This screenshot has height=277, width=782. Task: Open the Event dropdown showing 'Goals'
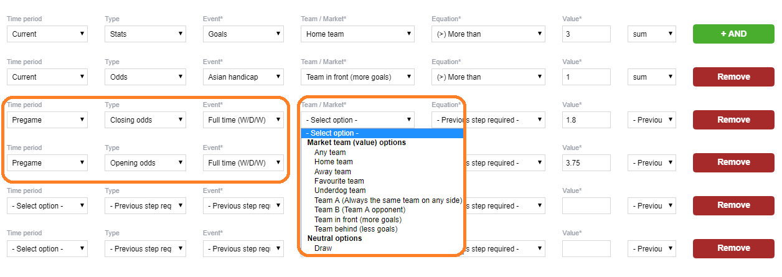243,34
